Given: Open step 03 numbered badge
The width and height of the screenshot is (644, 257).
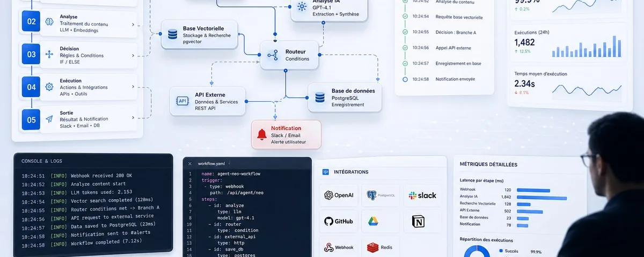Looking at the screenshot, I should click(32, 54).
